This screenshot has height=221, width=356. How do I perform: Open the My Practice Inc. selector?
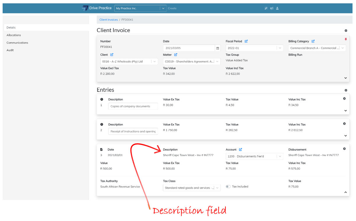[x=140, y=8]
